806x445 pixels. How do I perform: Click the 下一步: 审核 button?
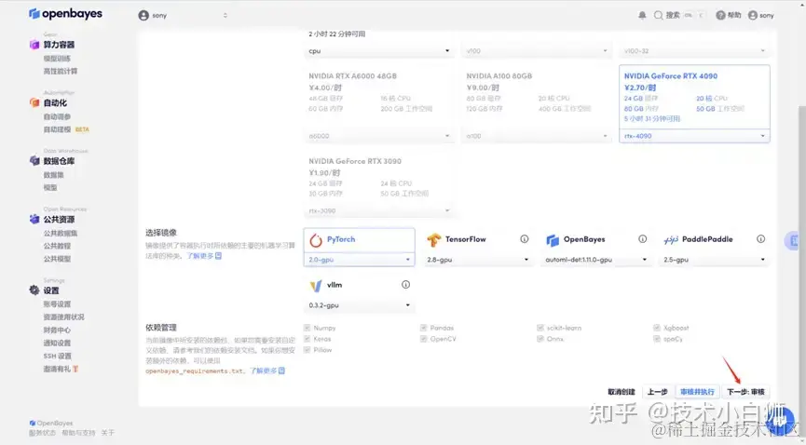[745, 392]
